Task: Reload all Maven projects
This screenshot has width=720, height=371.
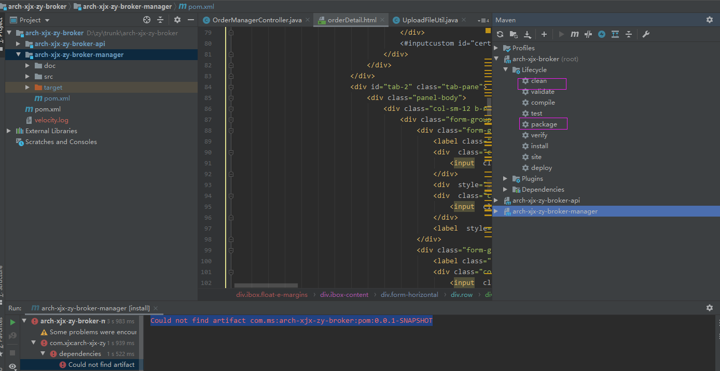Action: tap(500, 34)
